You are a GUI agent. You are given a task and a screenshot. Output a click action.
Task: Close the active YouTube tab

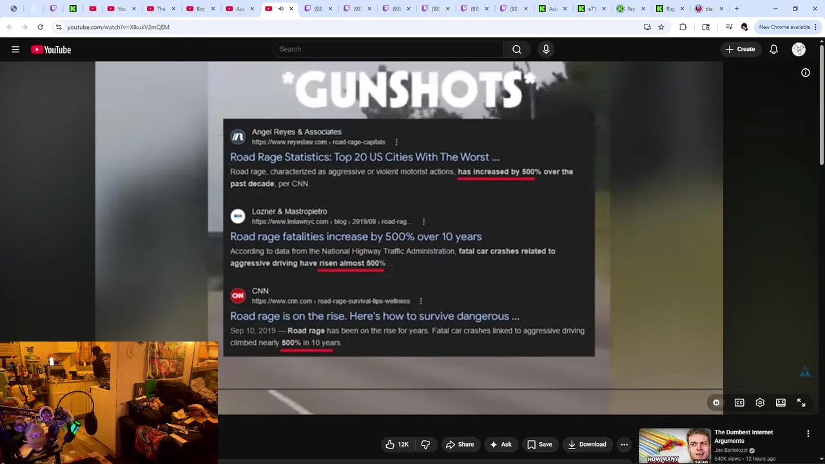click(291, 9)
